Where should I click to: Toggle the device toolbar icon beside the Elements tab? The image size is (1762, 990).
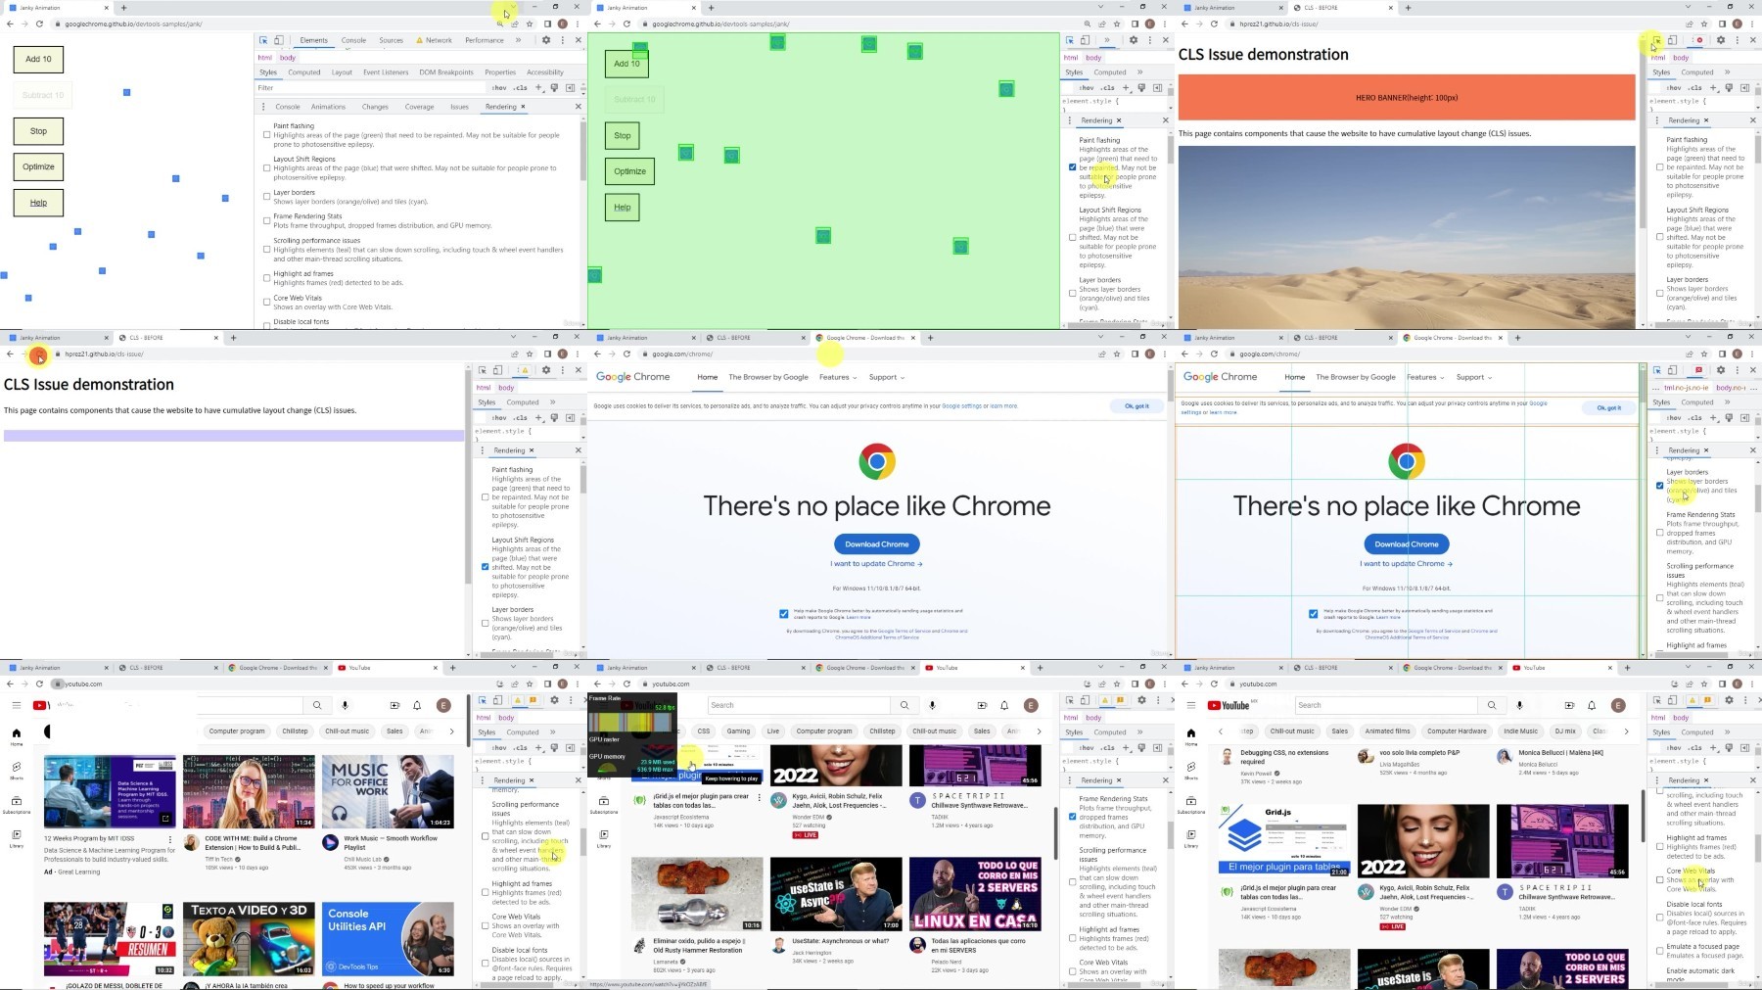279,40
